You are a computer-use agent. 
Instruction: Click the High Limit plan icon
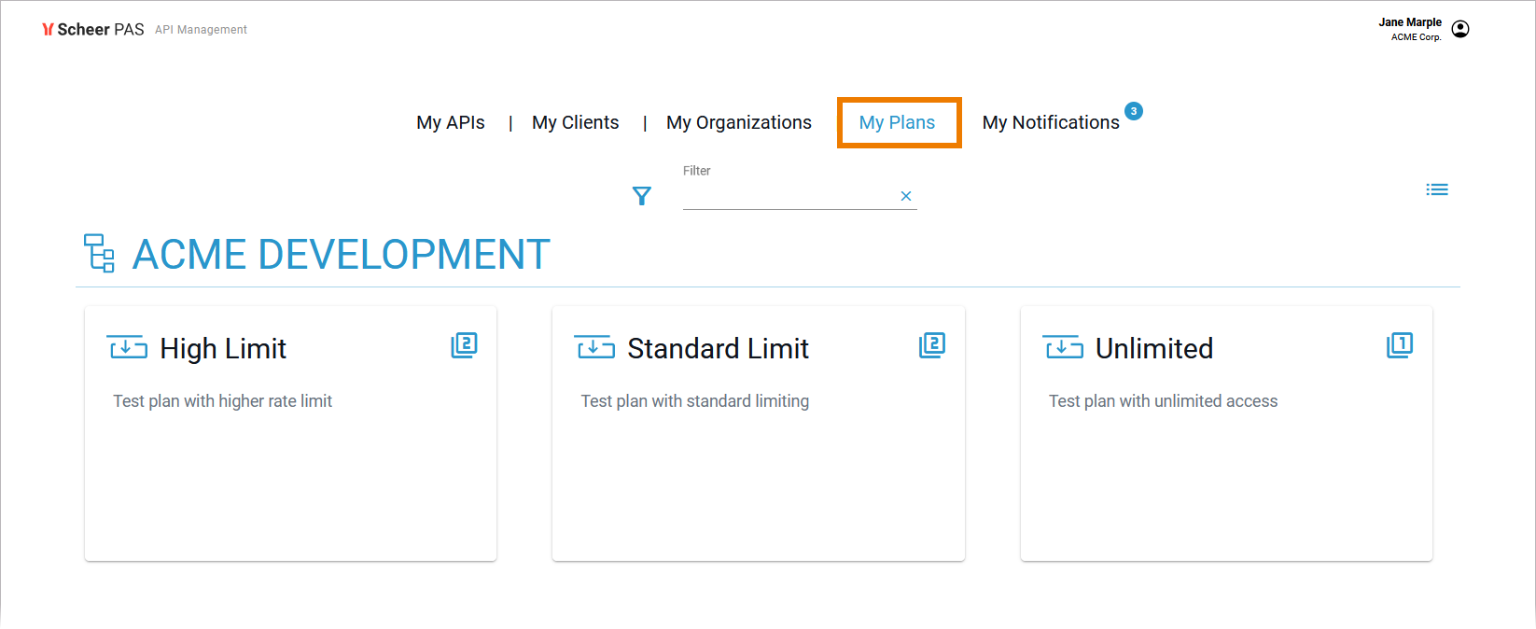tap(127, 348)
